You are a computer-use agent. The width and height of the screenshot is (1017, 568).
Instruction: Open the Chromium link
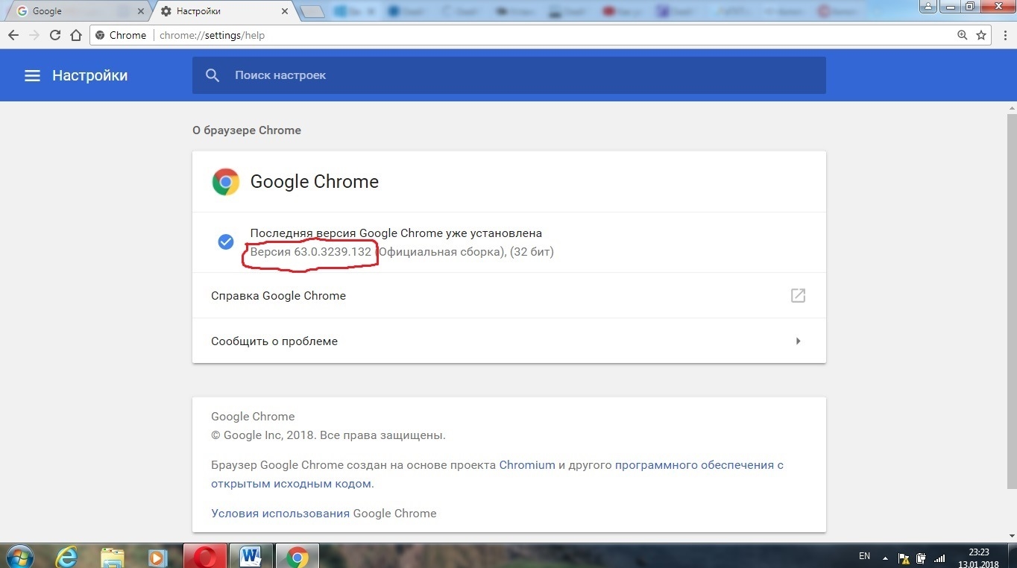point(527,464)
